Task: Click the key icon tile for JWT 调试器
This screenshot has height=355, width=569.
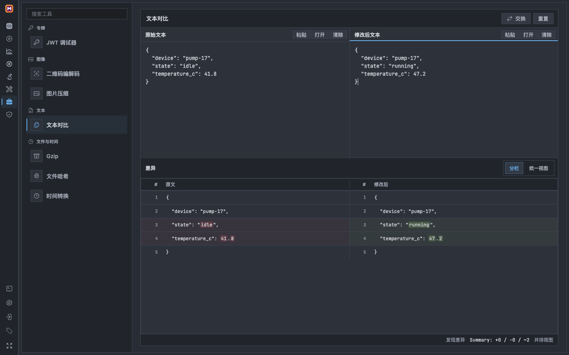Action: click(36, 42)
